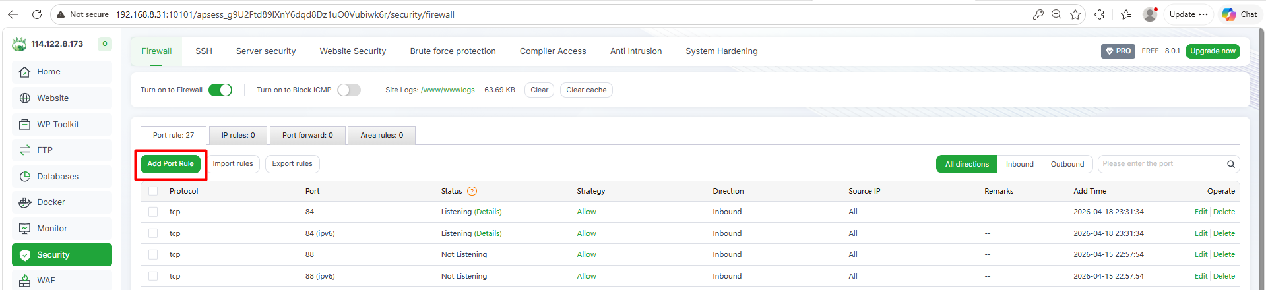1266x290 pixels.
Task: Click browser bookmark star icon
Action: tap(1075, 14)
